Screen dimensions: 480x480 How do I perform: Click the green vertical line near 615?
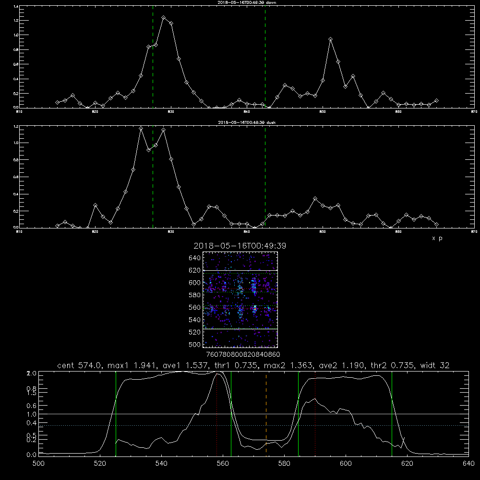point(392,413)
